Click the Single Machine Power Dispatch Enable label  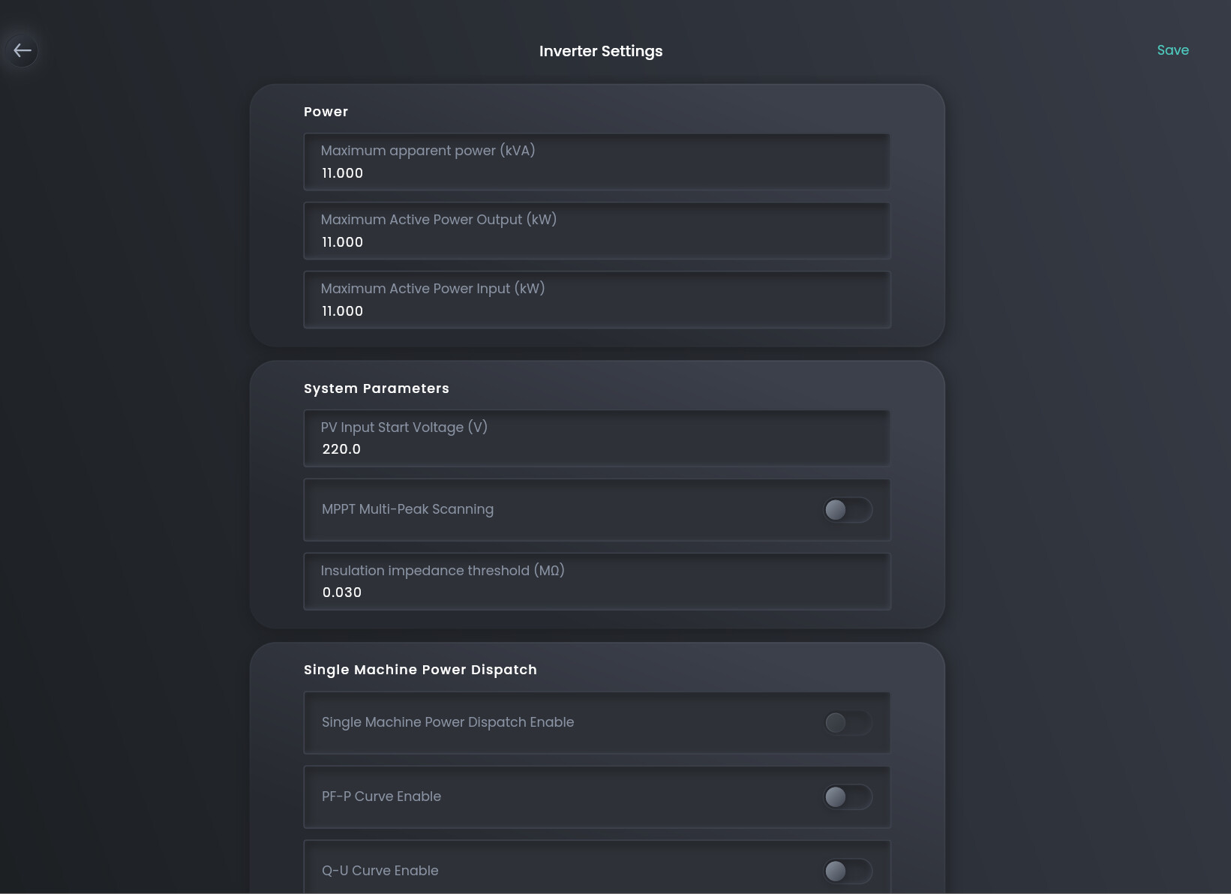[x=448, y=722]
